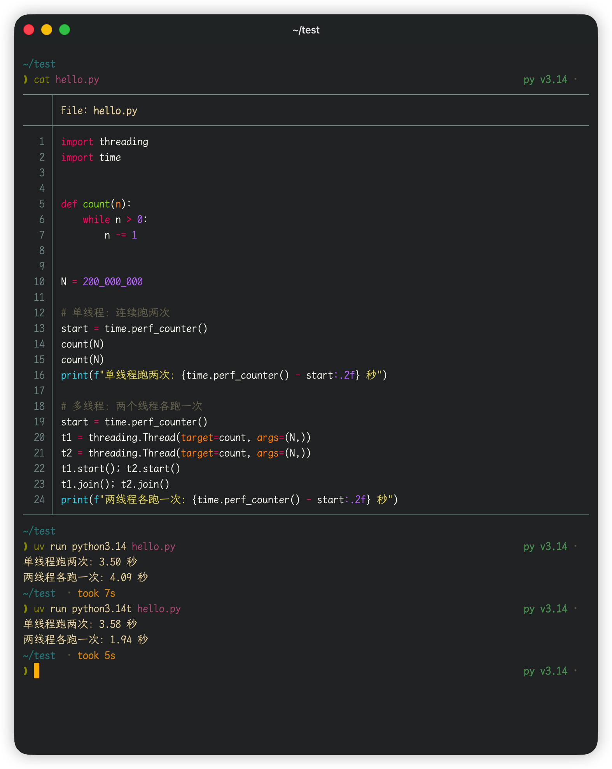Click the 'cat hello.py' command text
This screenshot has width=612, height=769.
[x=66, y=79]
